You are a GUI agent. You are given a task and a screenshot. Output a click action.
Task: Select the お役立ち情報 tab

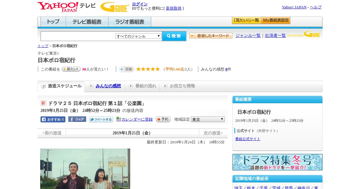coord(179,86)
